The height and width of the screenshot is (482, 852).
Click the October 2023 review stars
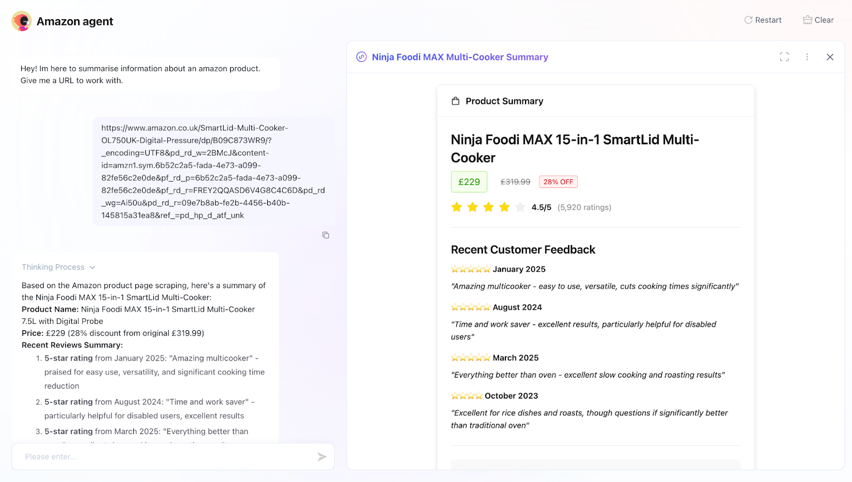[466, 396]
